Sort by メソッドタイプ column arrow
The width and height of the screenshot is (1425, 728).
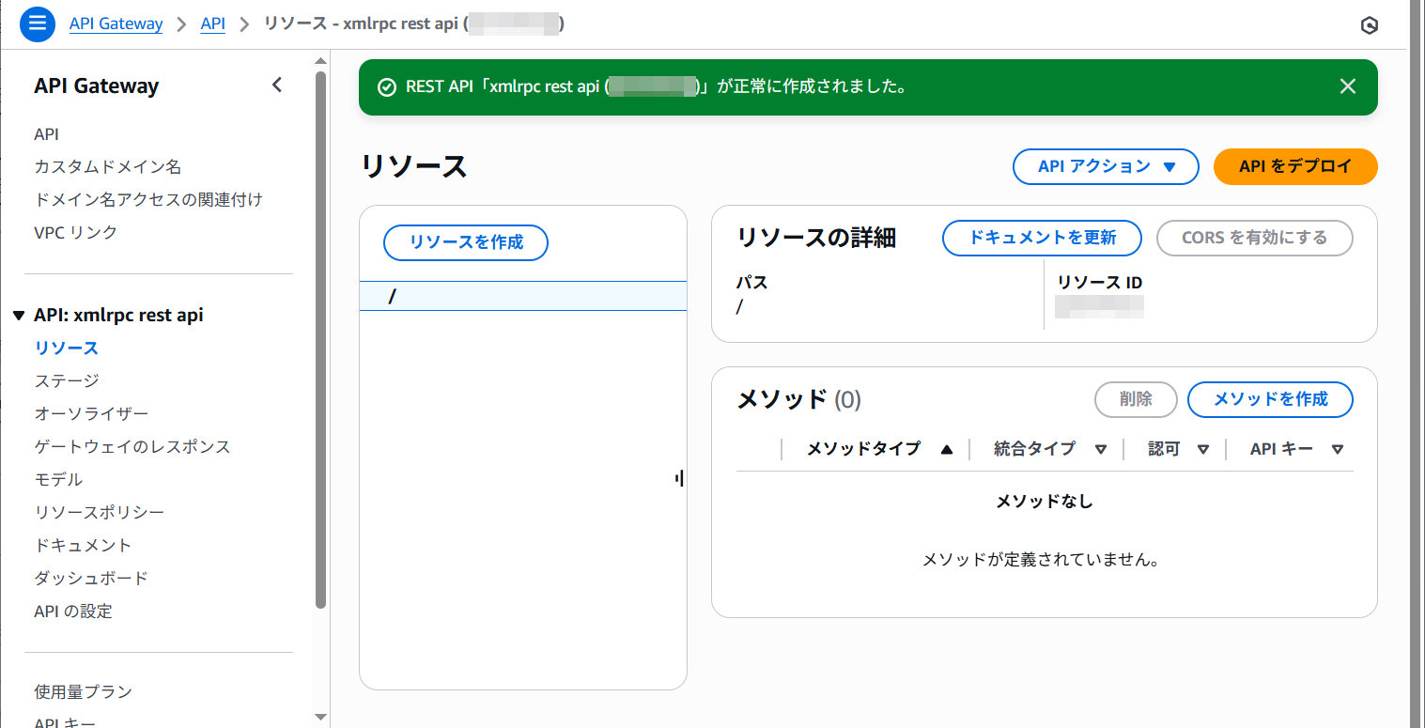[946, 450]
